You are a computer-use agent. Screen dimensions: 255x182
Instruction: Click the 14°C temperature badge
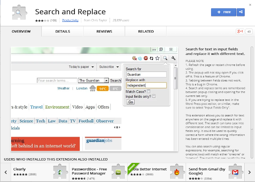point(103,89)
